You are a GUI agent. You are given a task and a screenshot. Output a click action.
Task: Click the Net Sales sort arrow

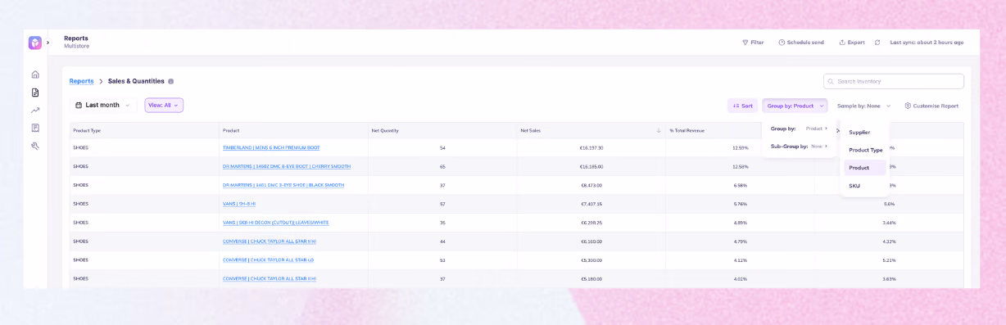click(x=659, y=130)
